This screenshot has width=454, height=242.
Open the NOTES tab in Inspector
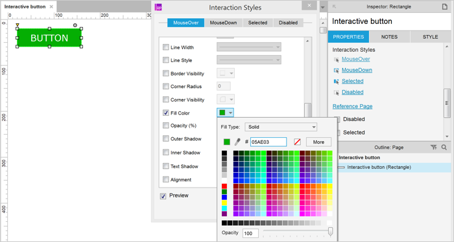[x=389, y=37]
